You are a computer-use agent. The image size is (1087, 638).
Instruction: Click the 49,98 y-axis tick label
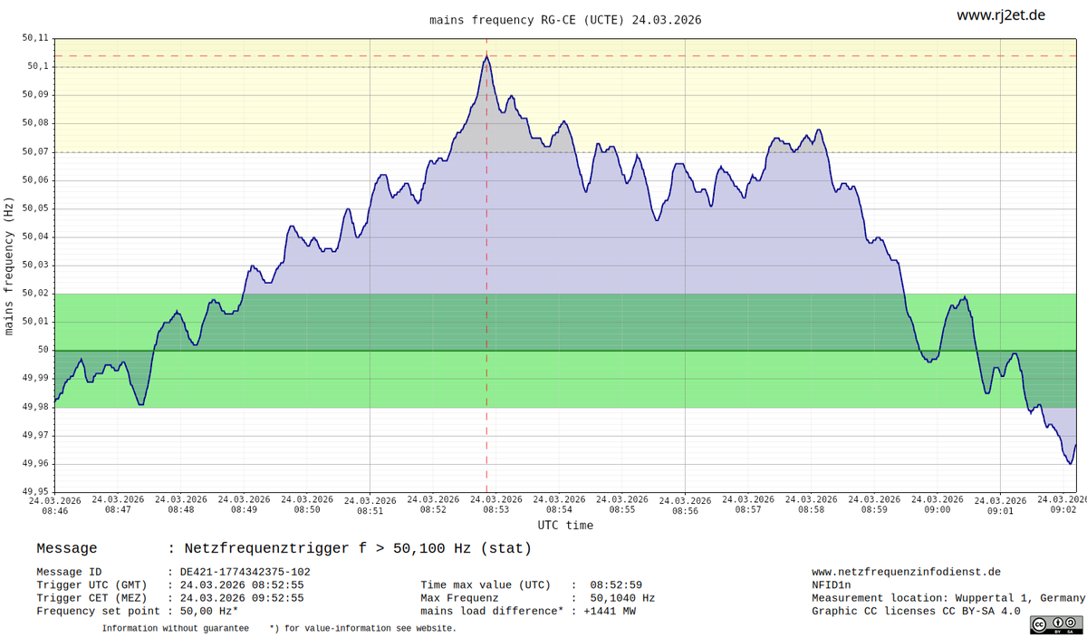[35, 407]
